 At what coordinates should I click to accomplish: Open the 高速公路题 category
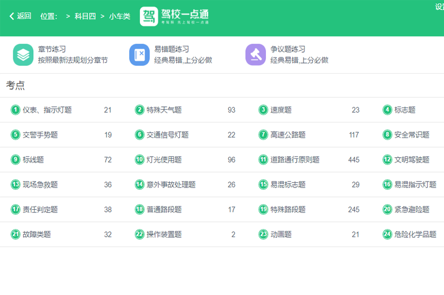[x=287, y=135]
